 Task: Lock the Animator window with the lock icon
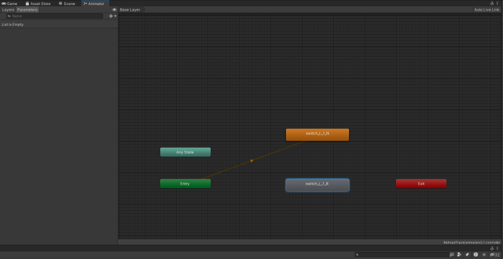492,3
